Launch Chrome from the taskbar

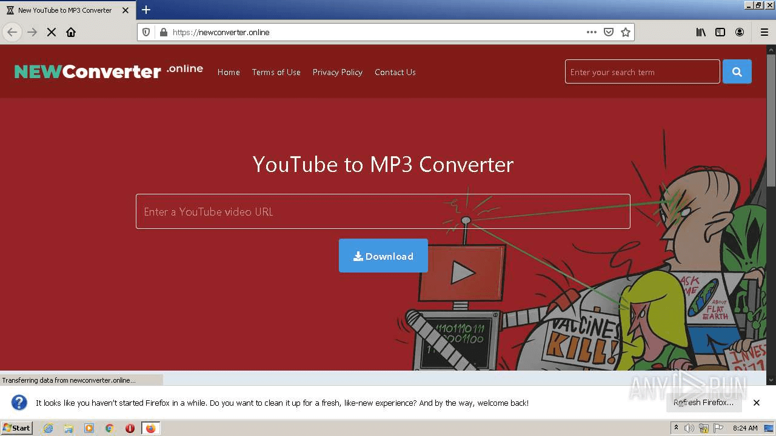pyautogui.click(x=110, y=428)
